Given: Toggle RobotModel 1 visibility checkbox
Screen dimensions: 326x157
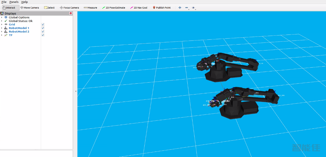Looking at the screenshot, I should (43, 28).
